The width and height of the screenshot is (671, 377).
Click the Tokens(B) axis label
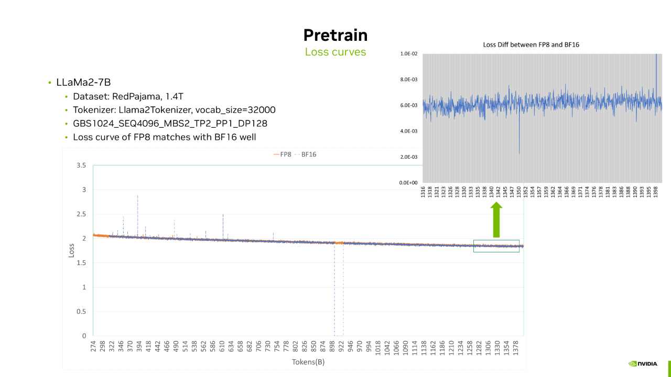click(308, 362)
